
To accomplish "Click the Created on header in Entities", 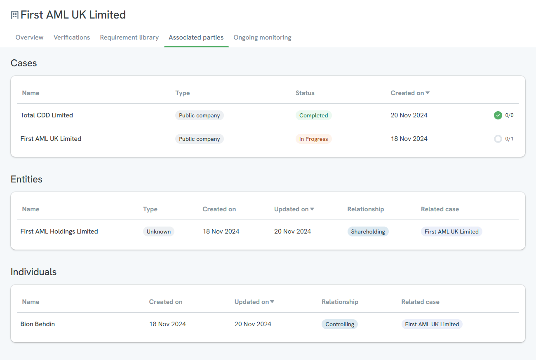I will coord(219,209).
